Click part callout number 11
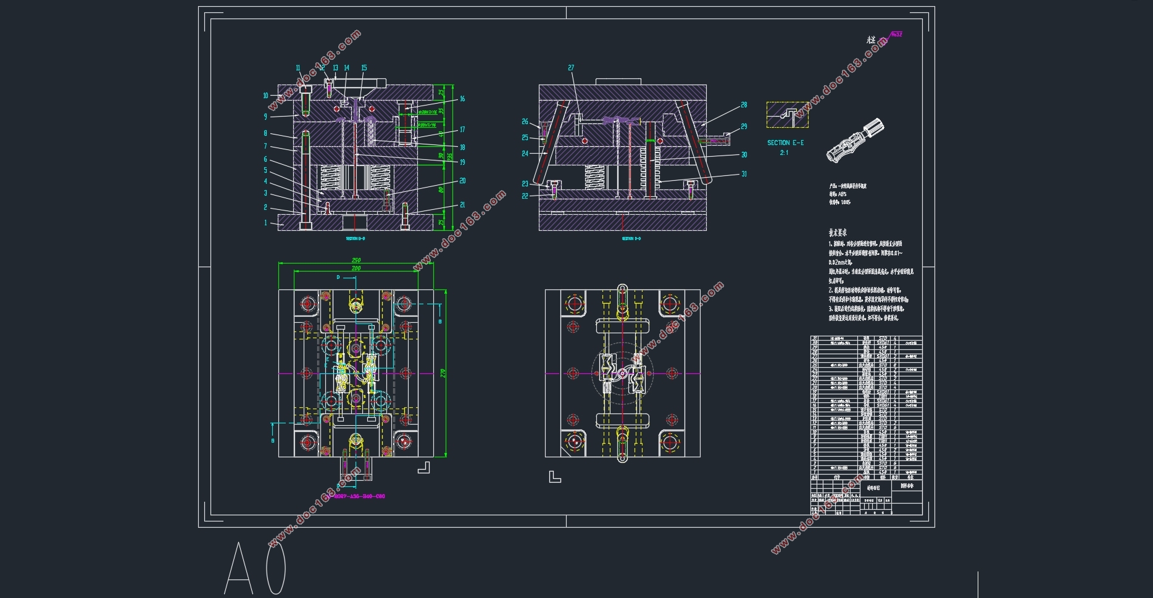1153x598 pixels. 298,68
